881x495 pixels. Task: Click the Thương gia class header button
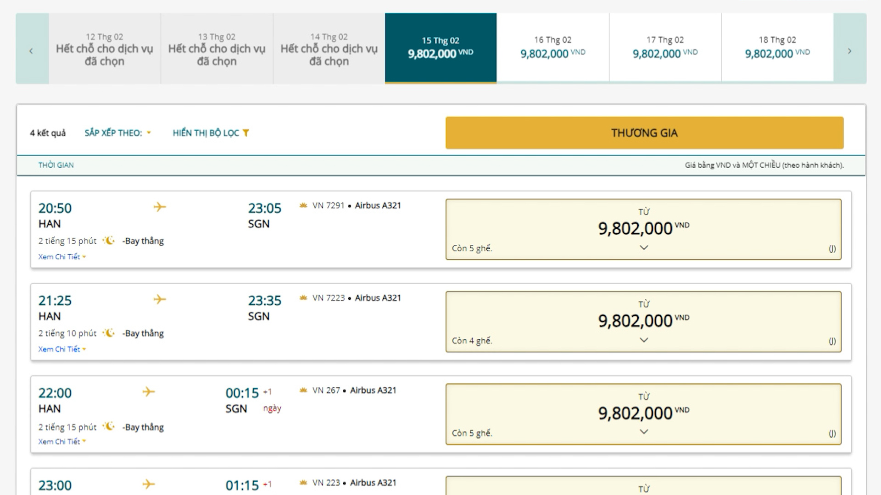click(644, 133)
